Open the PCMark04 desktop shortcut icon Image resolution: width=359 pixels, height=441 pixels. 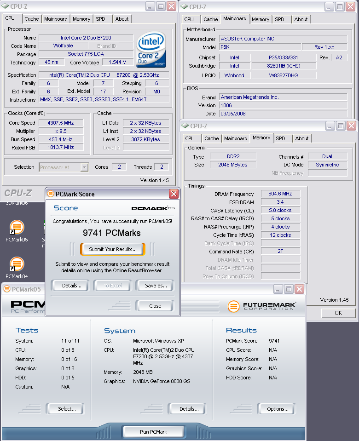(17, 264)
